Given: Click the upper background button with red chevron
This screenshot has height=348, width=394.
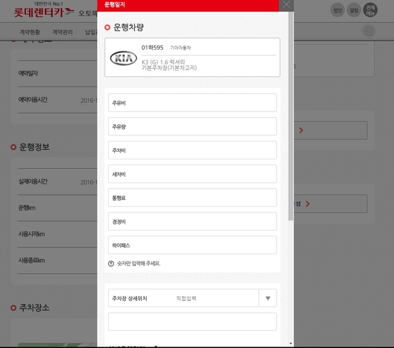Looking at the screenshot, I should pyautogui.click(x=331, y=130).
